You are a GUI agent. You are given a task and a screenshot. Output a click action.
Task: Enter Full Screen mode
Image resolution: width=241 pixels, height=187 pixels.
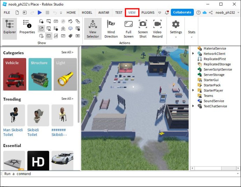coord(129,28)
